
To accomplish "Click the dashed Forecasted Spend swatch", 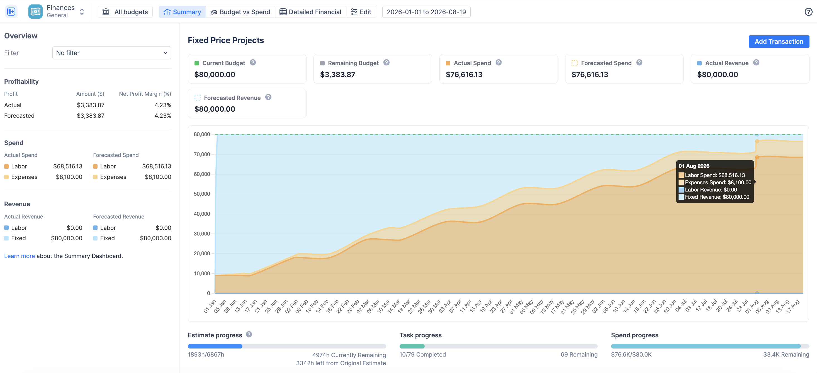I will coord(574,63).
